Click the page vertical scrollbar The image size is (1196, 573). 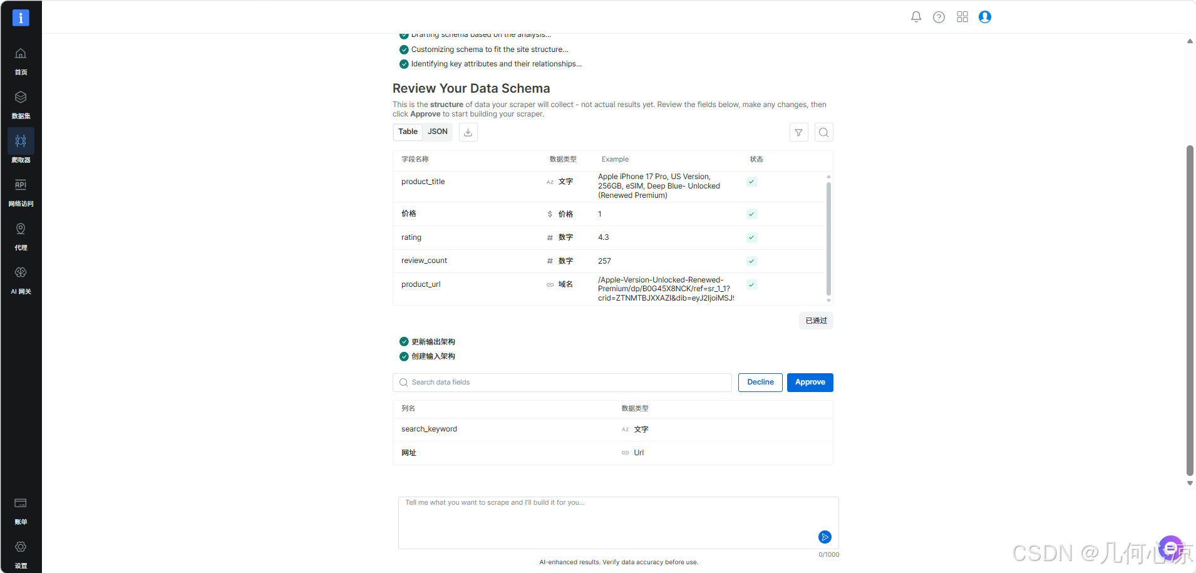1190,310
